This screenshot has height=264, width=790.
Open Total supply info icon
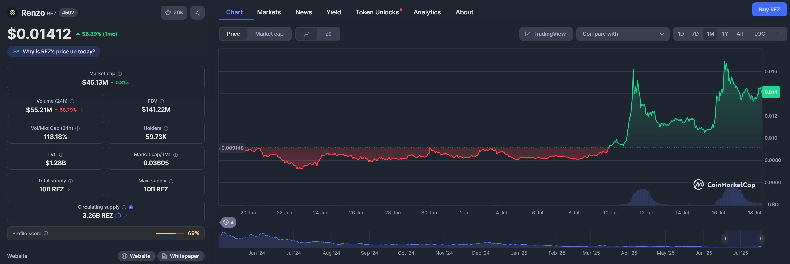click(x=71, y=181)
